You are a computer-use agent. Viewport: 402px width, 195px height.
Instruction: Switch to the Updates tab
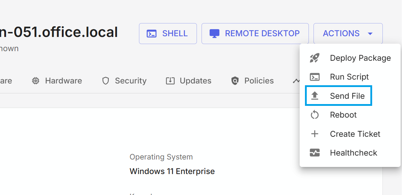tap(195, 81)
